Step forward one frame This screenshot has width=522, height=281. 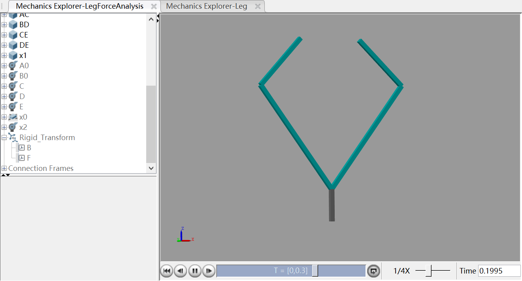point(209,271)
